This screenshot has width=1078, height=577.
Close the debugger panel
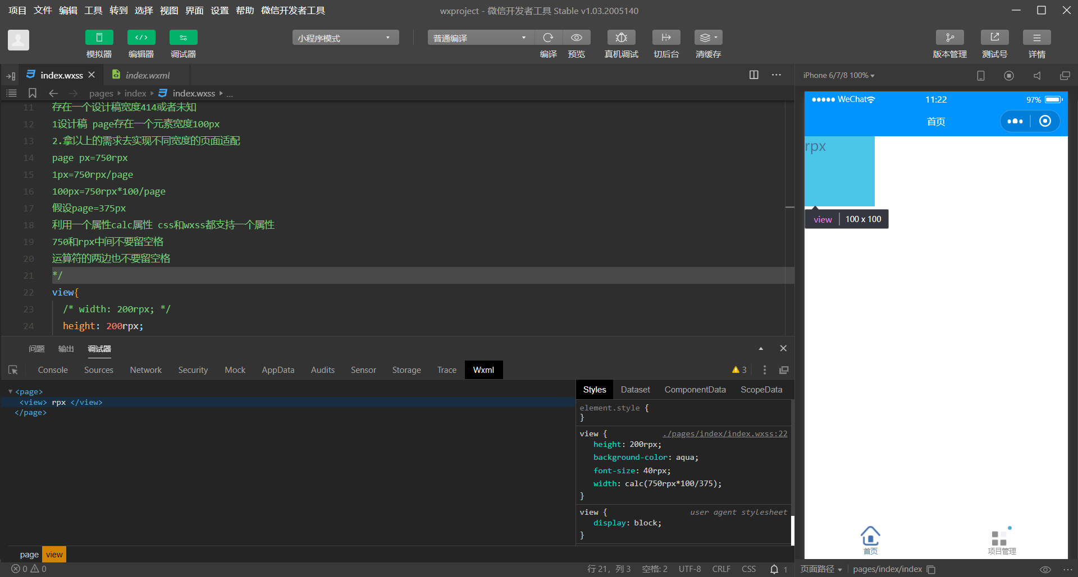(x=783, y=348)
